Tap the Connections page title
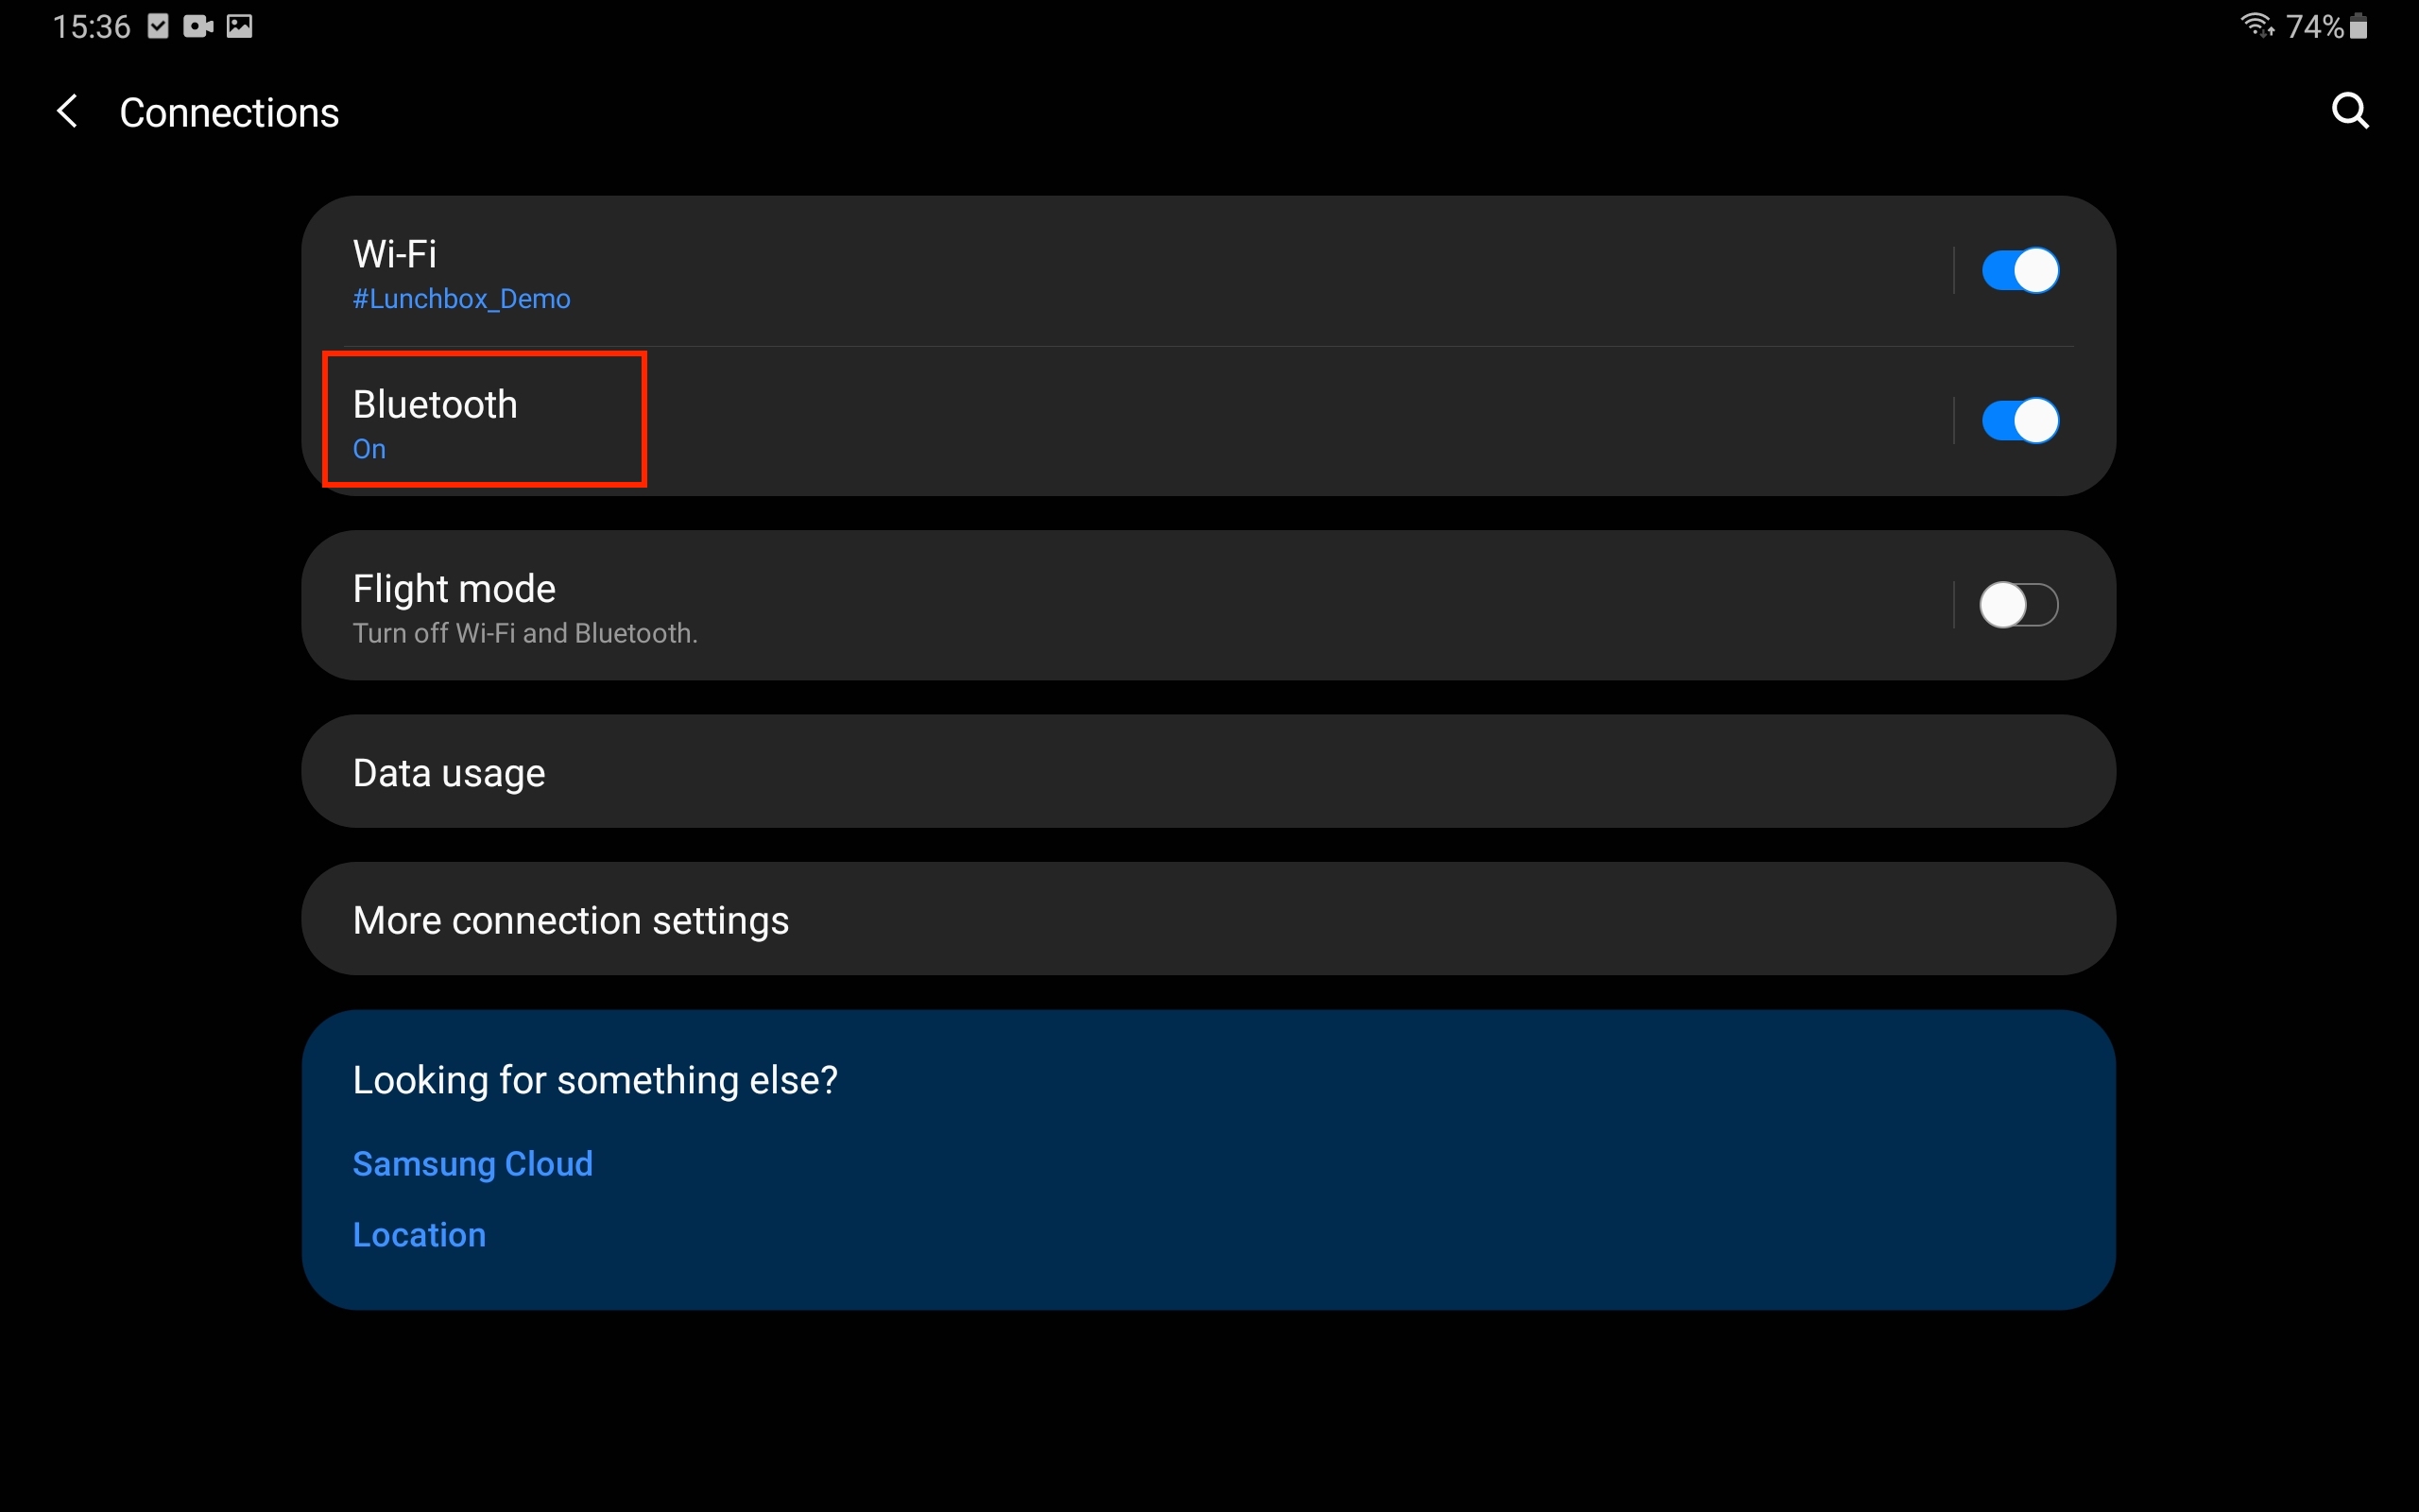Image resolution: width=2419 pixels, height=1512 pixels. pos(229,113)
